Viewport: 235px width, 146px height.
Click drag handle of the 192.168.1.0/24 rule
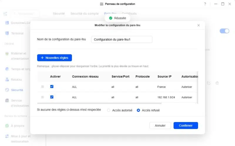[x=42, y=97]
